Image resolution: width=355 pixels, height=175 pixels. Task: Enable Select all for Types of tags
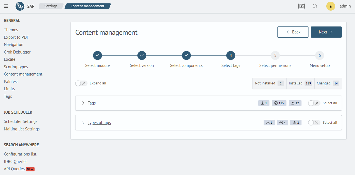[314, 123]
